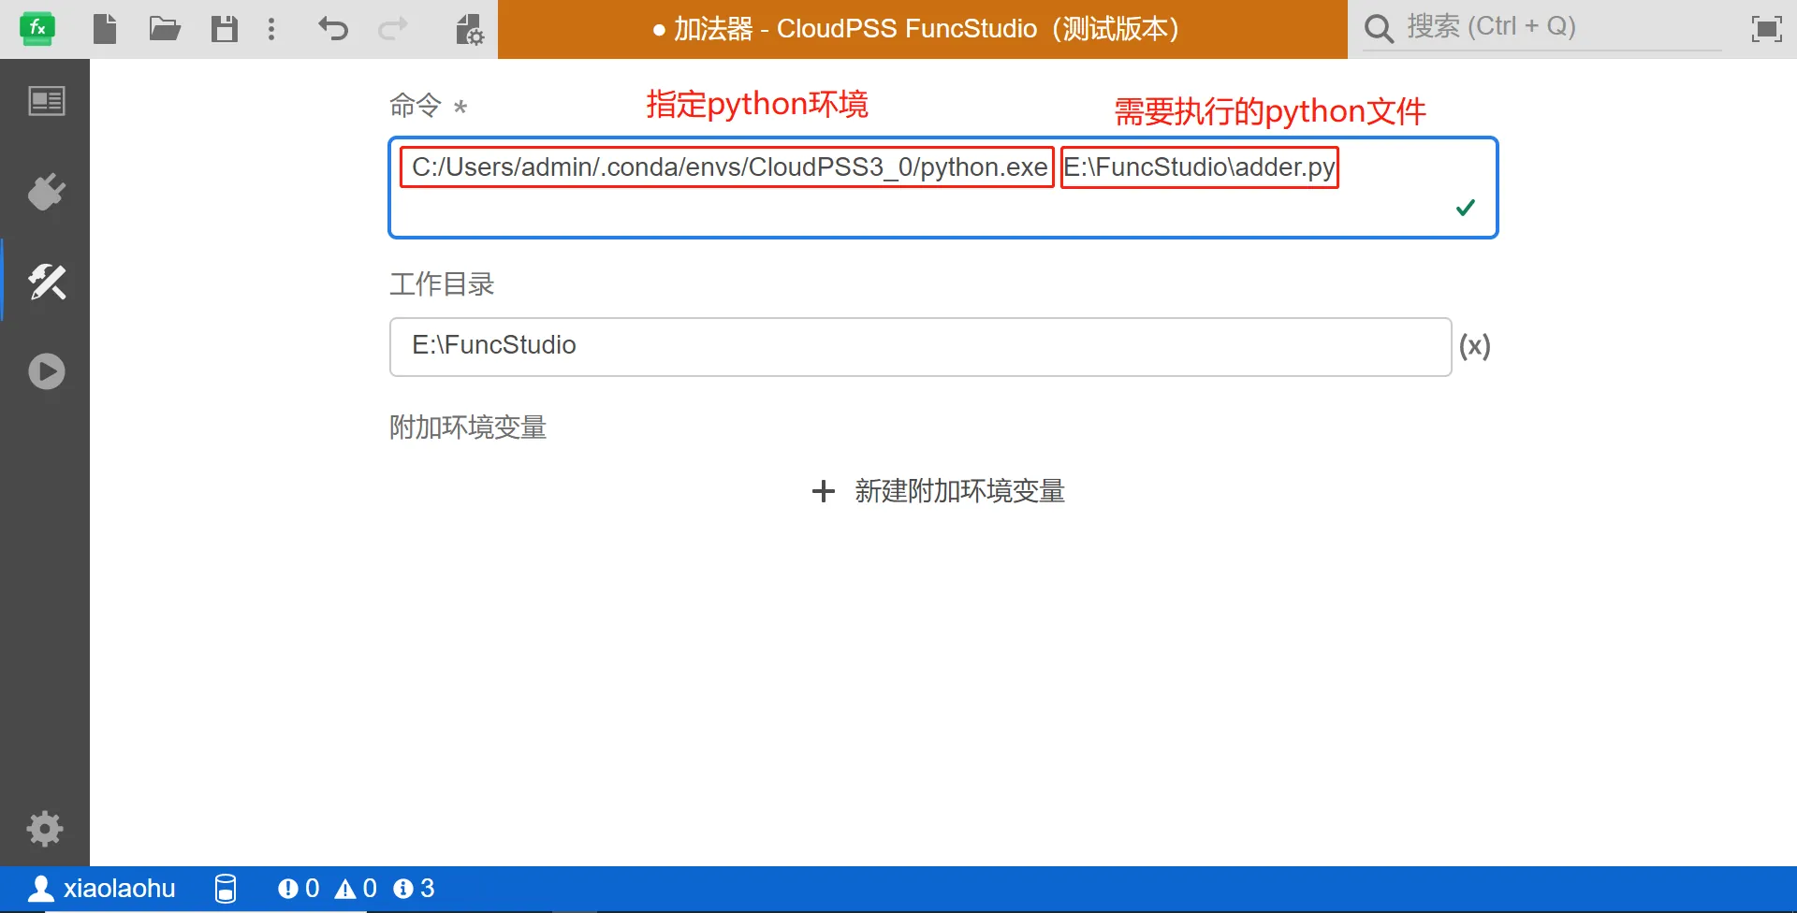Click the search magnifier icon
Image resolution: width=1797 pixels, height=913 pixels.
click(1379, 29)
